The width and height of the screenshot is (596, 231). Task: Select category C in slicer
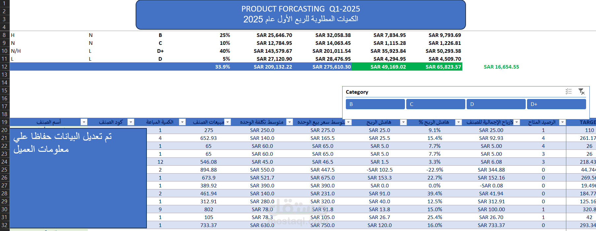(436, 104)
